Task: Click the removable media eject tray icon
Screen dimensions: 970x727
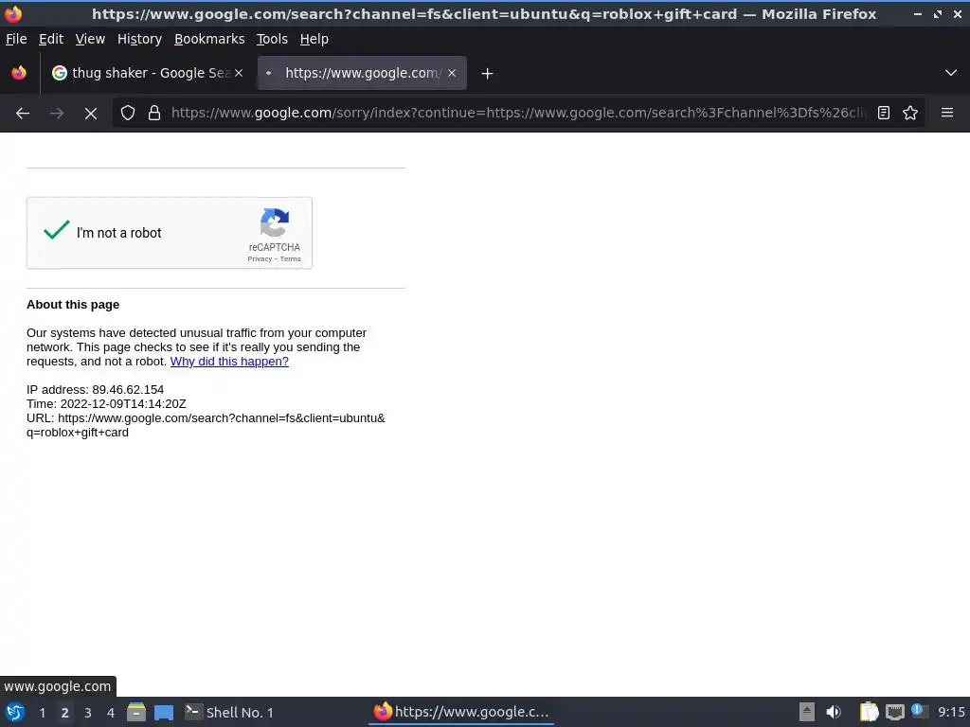Action: [x=807, y=712]
